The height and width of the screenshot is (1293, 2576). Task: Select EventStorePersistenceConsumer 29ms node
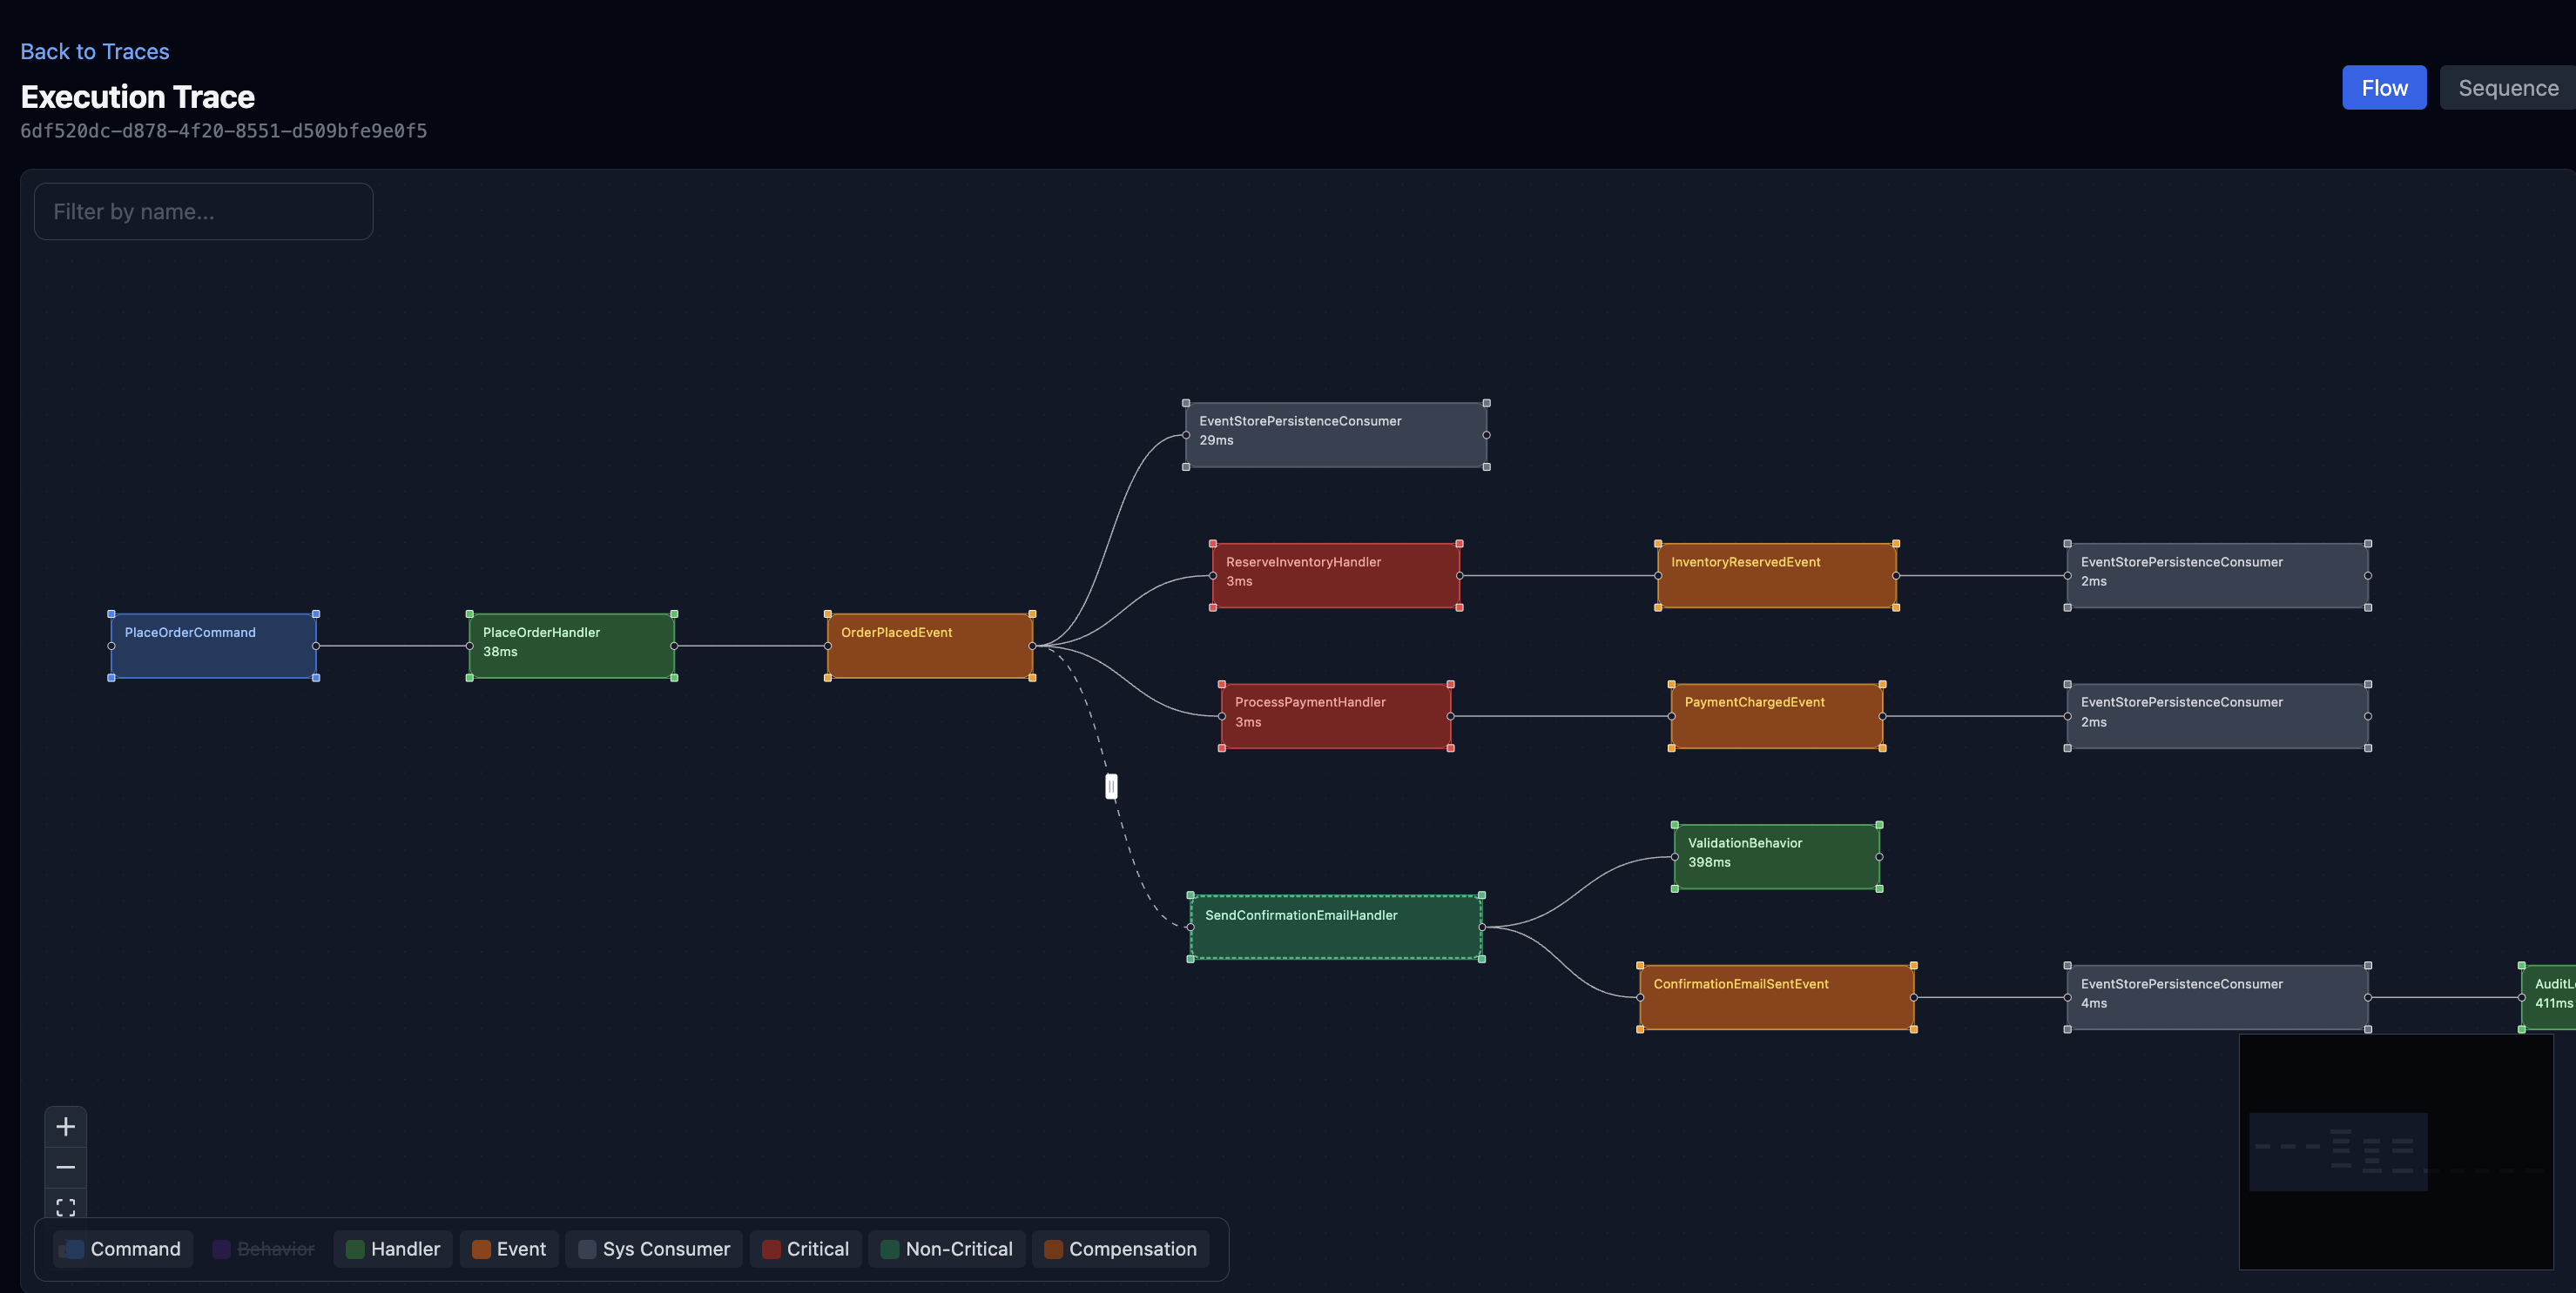[x=1336, y=435]
